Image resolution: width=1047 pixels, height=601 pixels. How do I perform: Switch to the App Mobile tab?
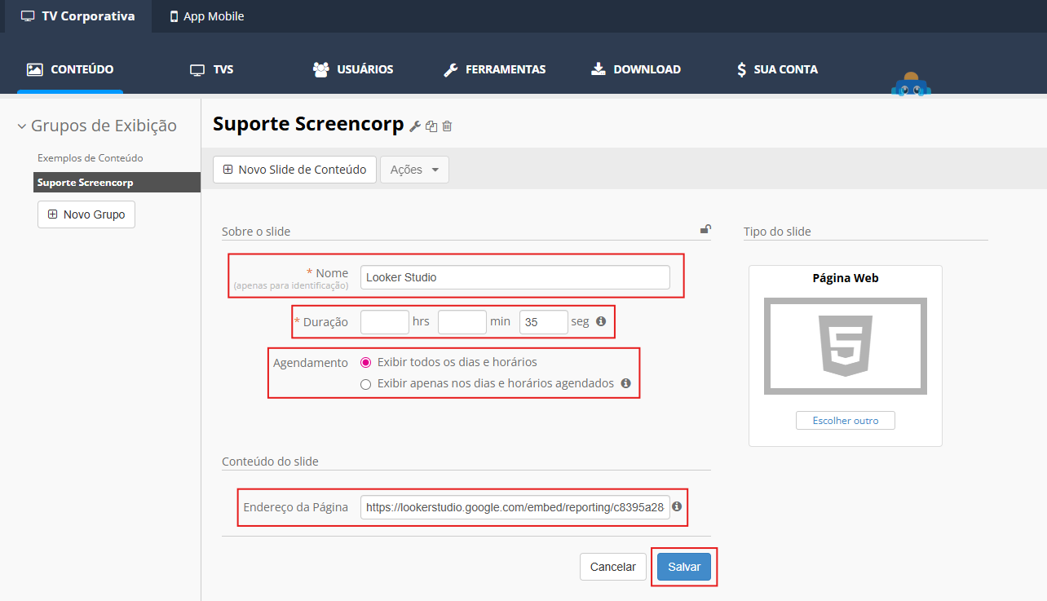206,16
